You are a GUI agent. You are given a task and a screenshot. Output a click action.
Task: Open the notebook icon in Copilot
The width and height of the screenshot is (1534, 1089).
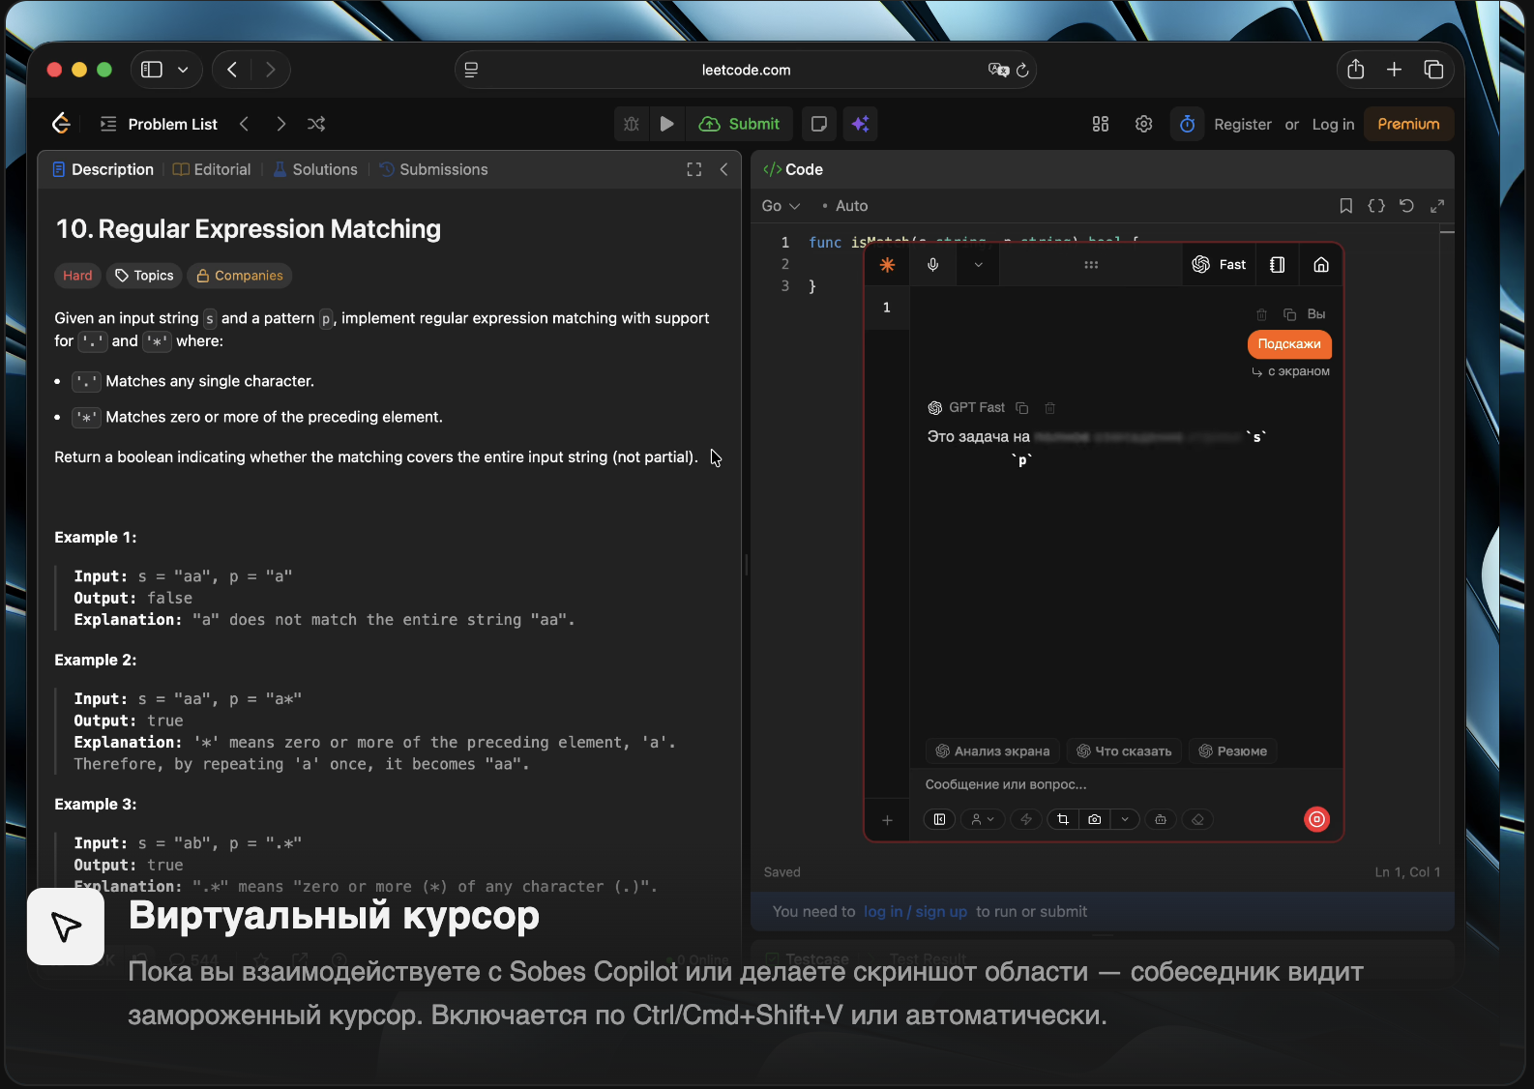pyautogui.click(x=1278, y=265)
